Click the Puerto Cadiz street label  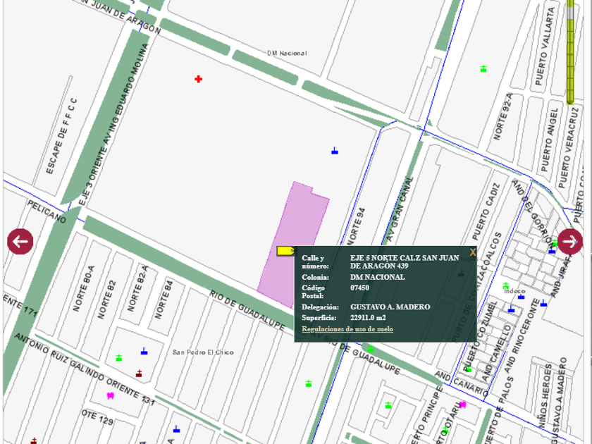tap(486, 212)
